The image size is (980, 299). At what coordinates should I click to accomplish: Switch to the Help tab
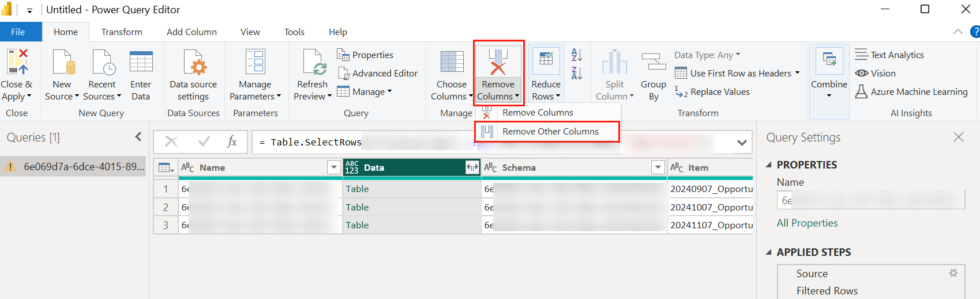coord(338,32)
